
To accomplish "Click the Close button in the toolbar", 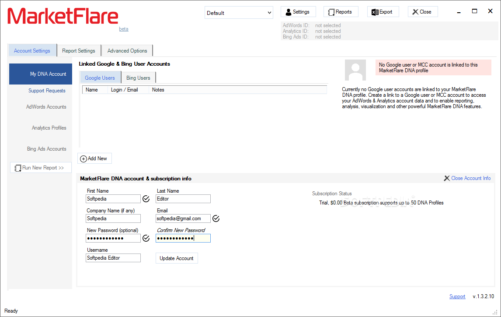I will pos(423,12).
